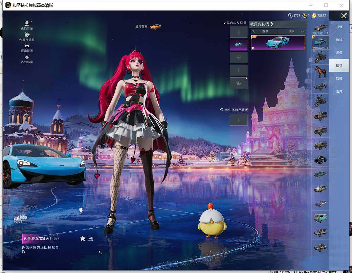Select the motorcycle directly above the horse
The width and height of the screenshot is (352, 273).
point(320,57)
